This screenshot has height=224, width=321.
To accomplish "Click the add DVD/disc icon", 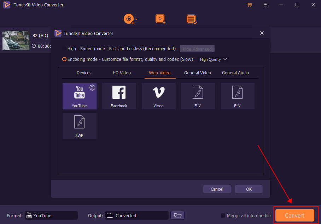I will point(129,19).
